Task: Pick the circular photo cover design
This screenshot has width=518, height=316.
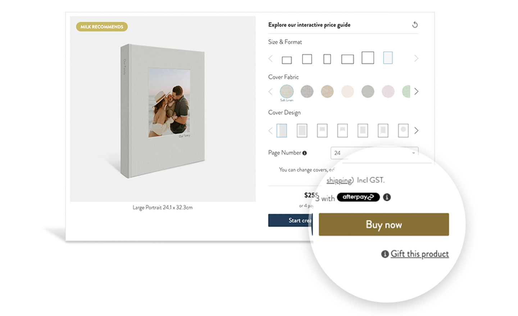Action: tap(403, 131)
